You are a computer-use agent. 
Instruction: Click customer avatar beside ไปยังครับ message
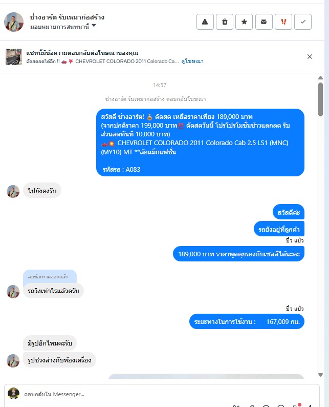point(13,192)
